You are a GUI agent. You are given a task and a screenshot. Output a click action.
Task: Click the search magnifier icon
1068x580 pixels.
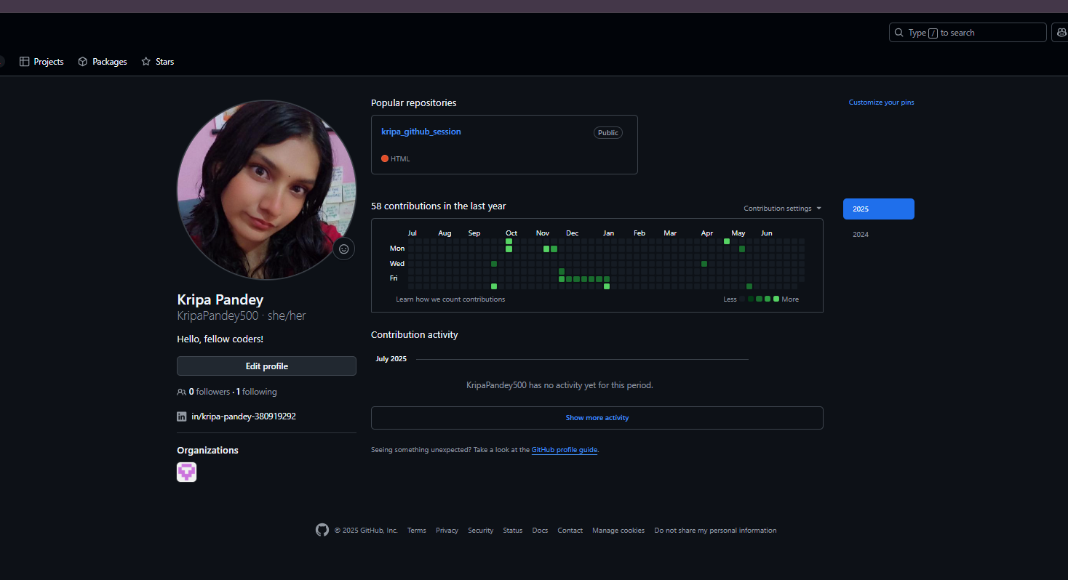click(x=899, y=32)
